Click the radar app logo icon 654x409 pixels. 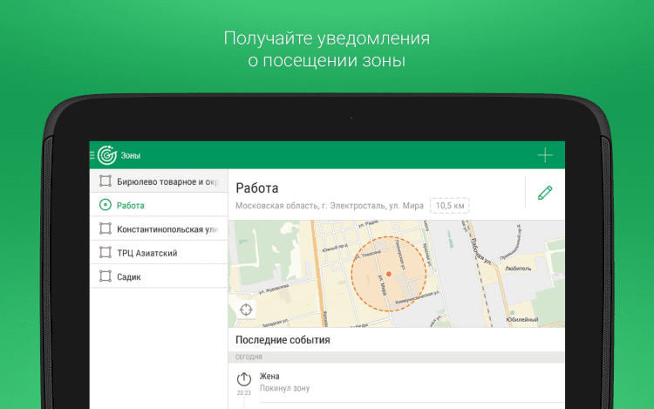click(x=107, y=155)
